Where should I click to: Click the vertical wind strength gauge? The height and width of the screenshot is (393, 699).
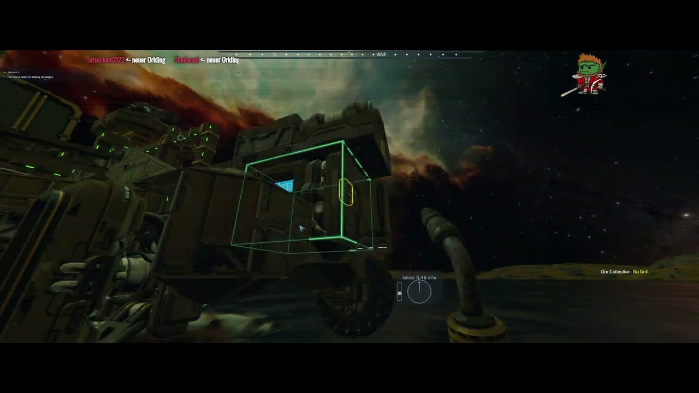coord(399,291)
